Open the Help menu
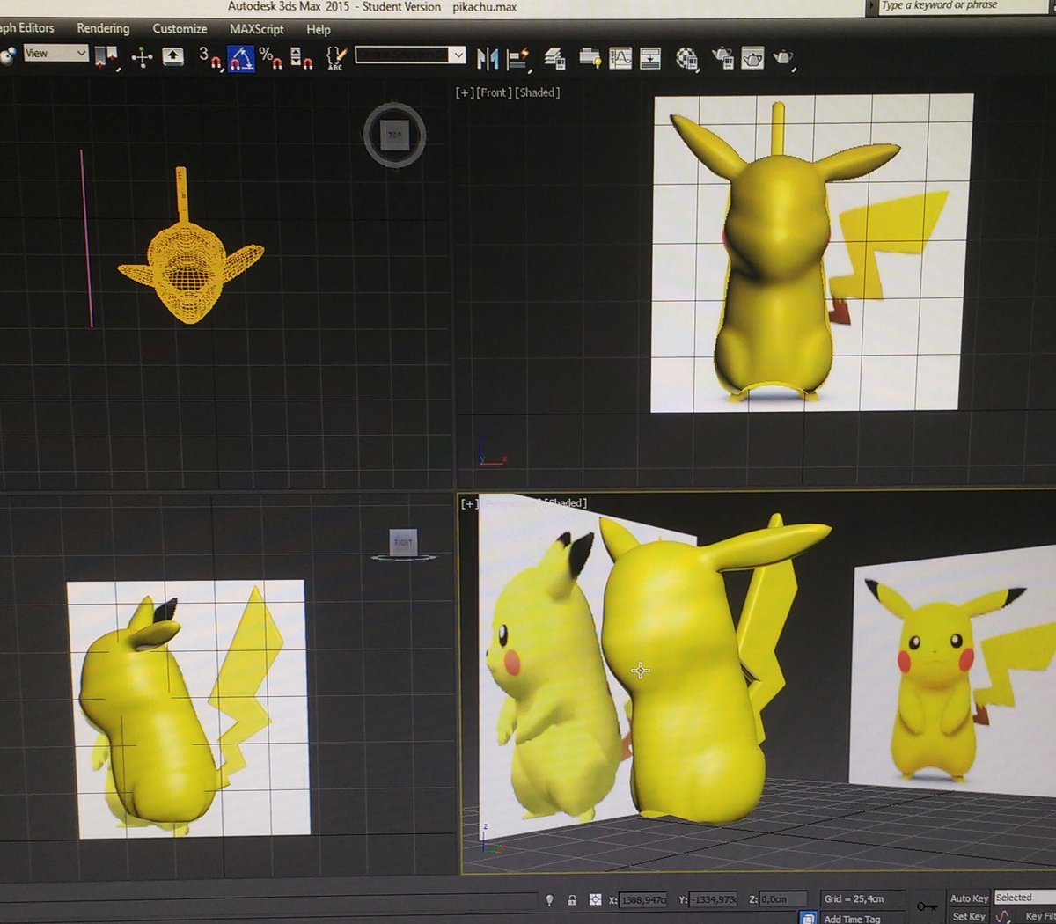 [x=319, y=30]
